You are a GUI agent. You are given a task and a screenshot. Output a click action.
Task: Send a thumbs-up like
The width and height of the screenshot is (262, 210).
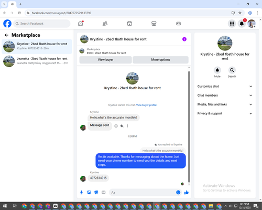click(187, 193)
